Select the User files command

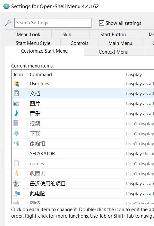39,84
